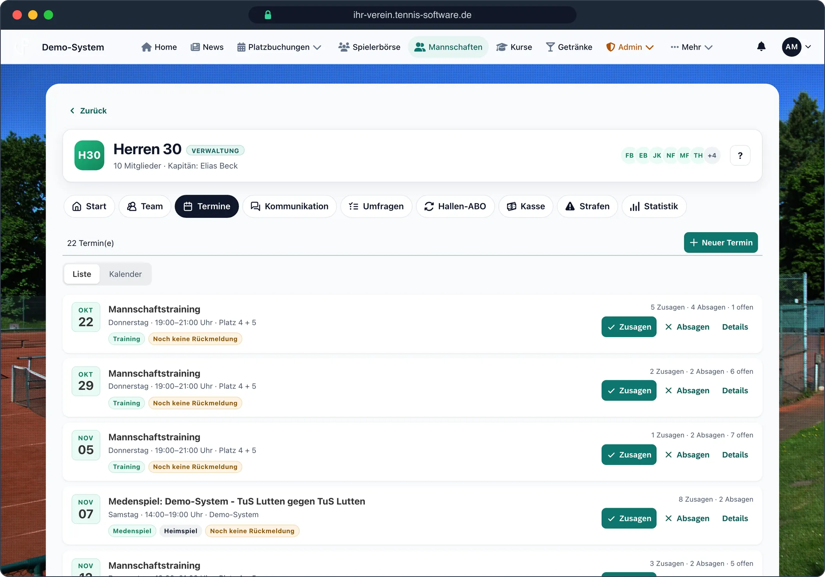Open the notifications bell
The height and width of the screenshot is (577, 825).
coord(761,47)
